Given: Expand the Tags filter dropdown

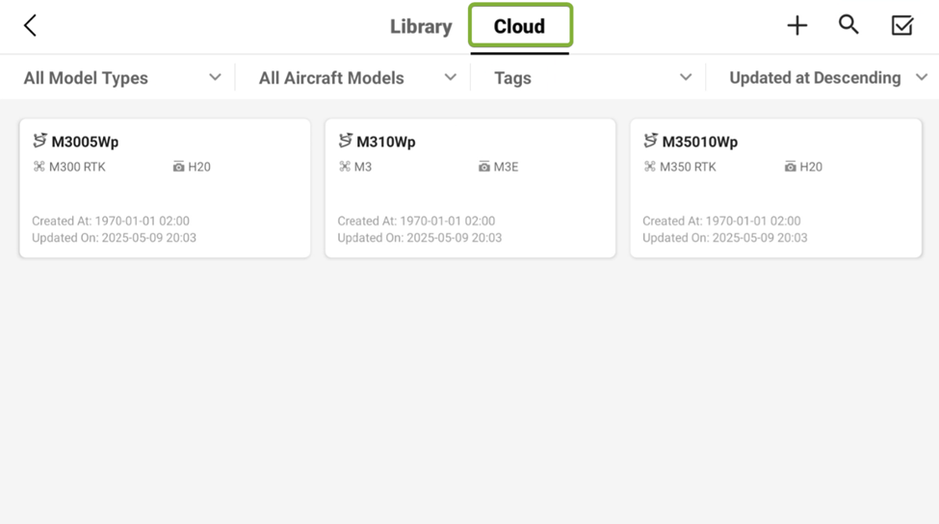Looking at the screenshot, I should click(x=593, y=78).
